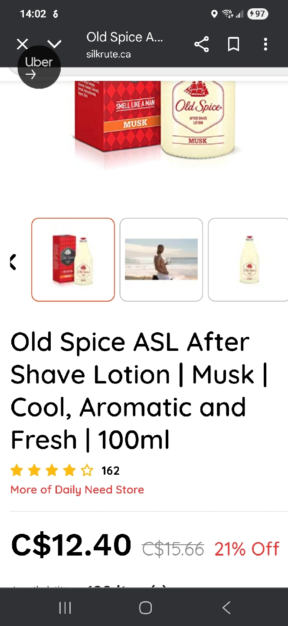Close the browser custom tab
Image resolution: width=288 pixels, height=626 pixels.
(x=22, y=44)
